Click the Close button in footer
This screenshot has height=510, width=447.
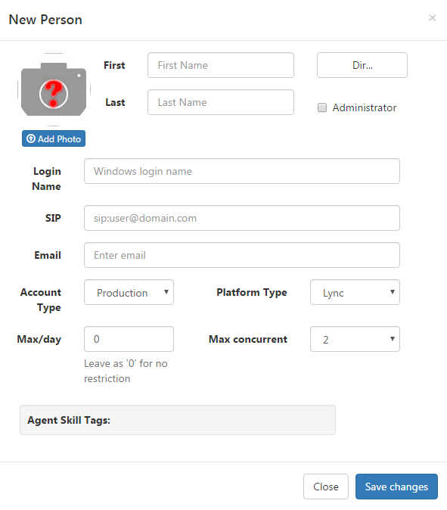coord(326,487)
